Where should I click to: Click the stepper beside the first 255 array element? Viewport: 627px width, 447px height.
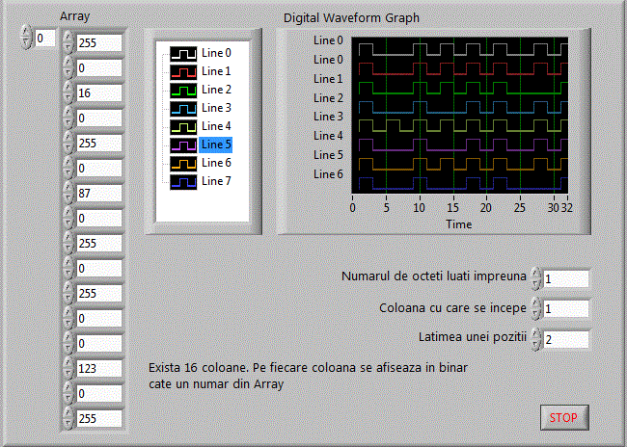[x=68, y=42]
